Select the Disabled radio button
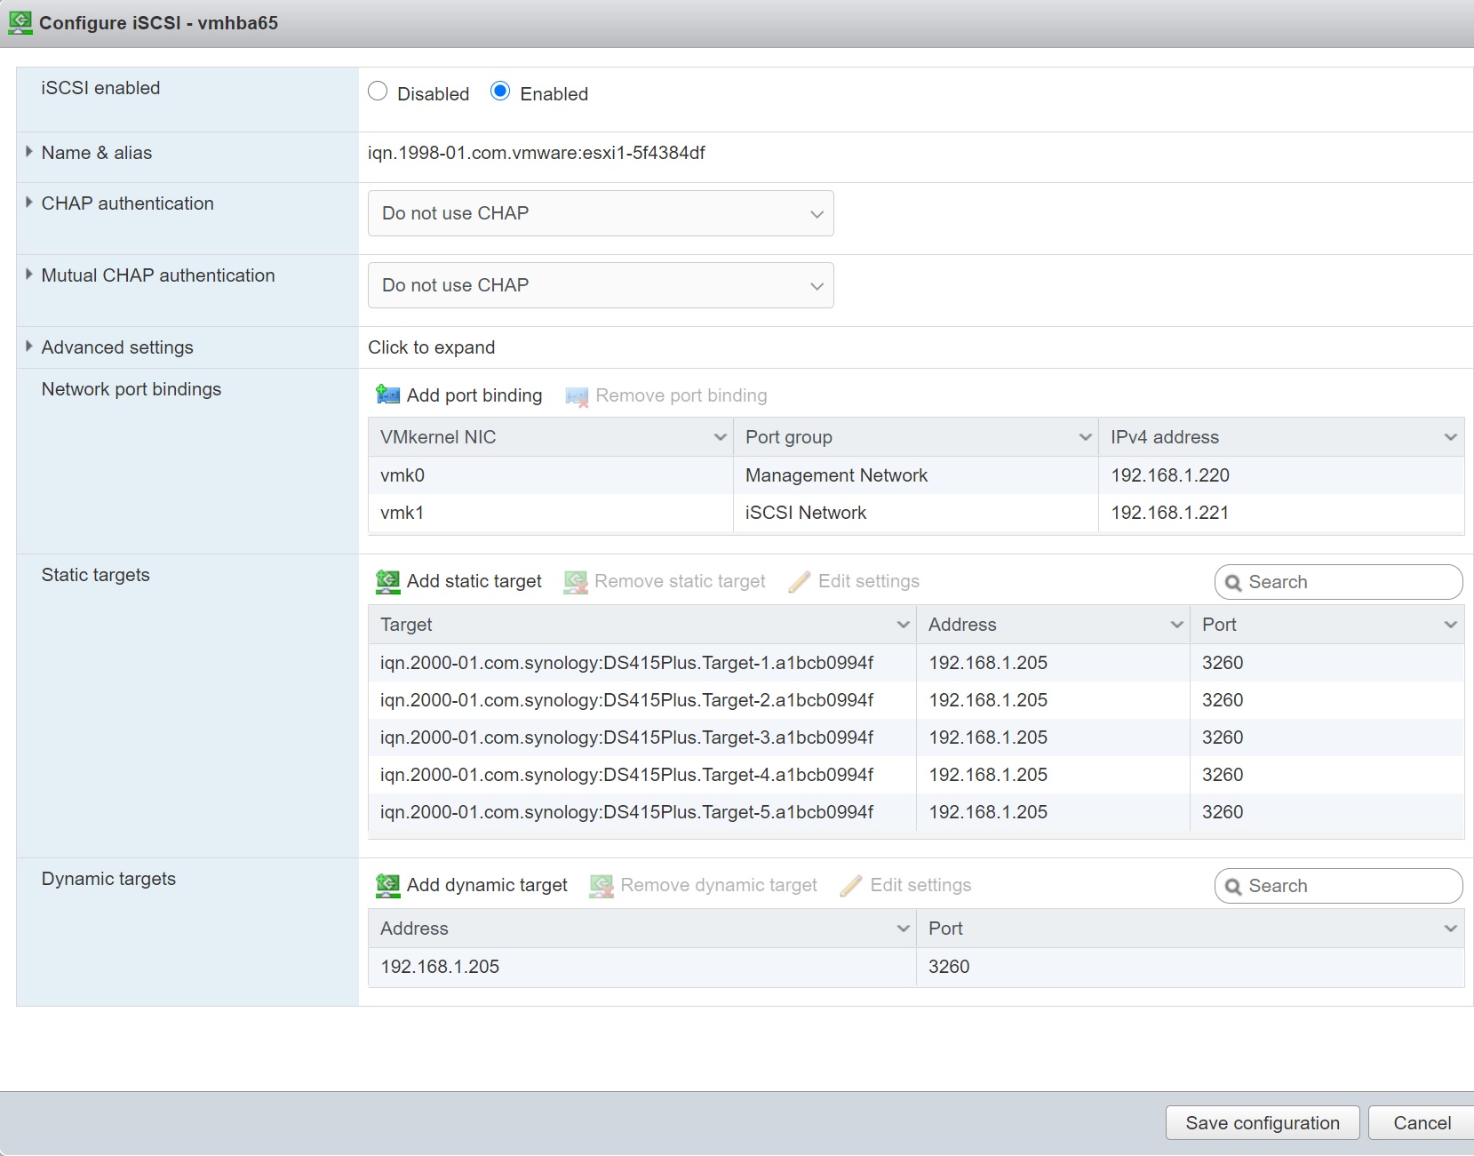This screenshot has height=1156, width=1474. tap(378, 92)
